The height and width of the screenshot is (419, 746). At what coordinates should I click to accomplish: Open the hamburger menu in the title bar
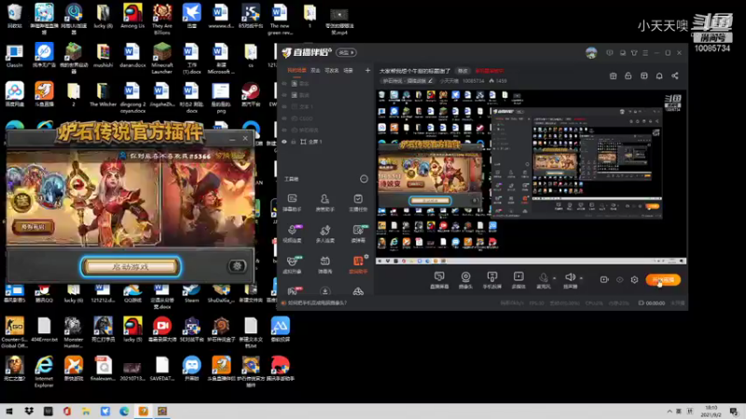pyautogui.click(x=645, y=53)
